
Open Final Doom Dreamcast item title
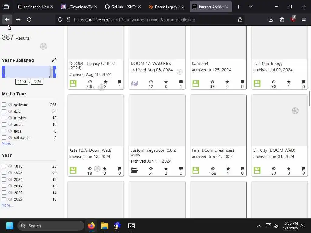coord(213,150)
